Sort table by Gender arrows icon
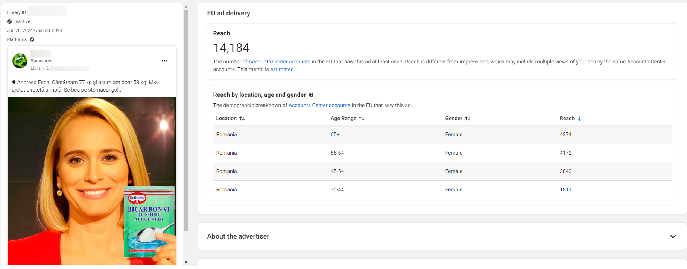687x269 pixels. click(468, 119)
